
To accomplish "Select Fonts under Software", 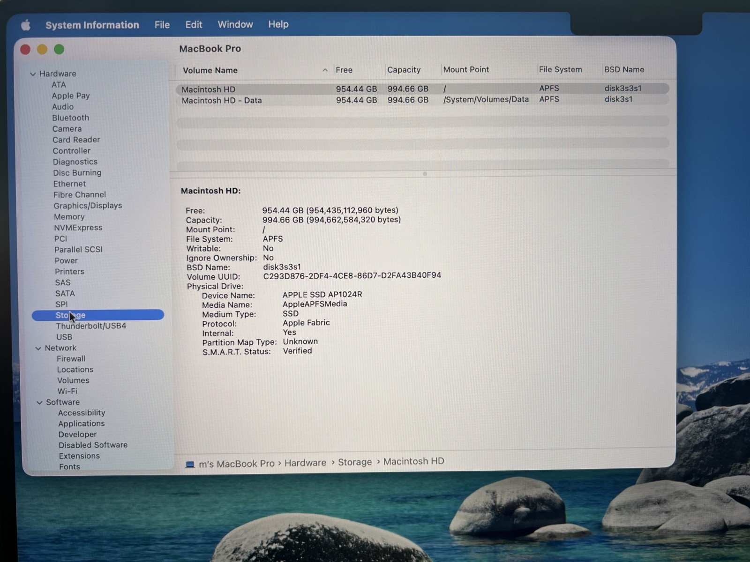I will [69, 467].
